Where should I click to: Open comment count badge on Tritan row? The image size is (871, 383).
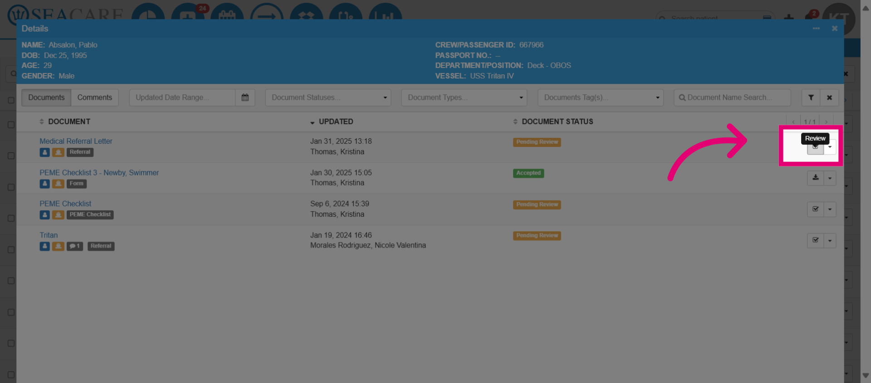point(75,246)
